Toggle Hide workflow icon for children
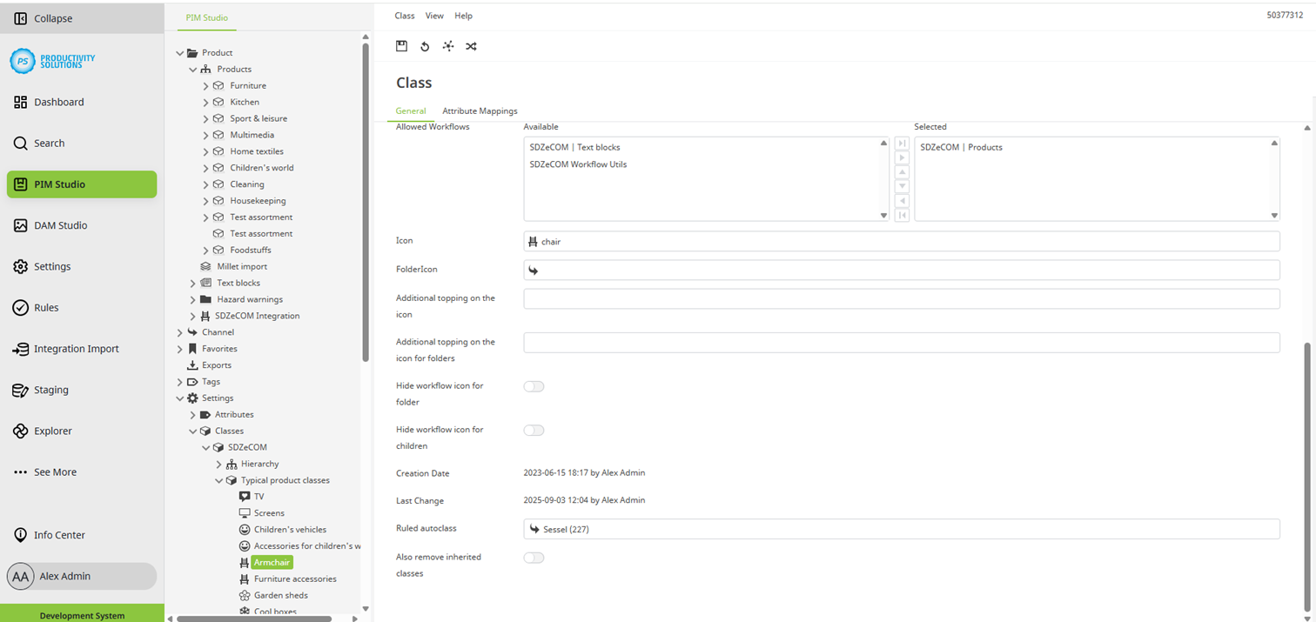The height and width of the screenshot is (622, 1316). click(534, 431)
